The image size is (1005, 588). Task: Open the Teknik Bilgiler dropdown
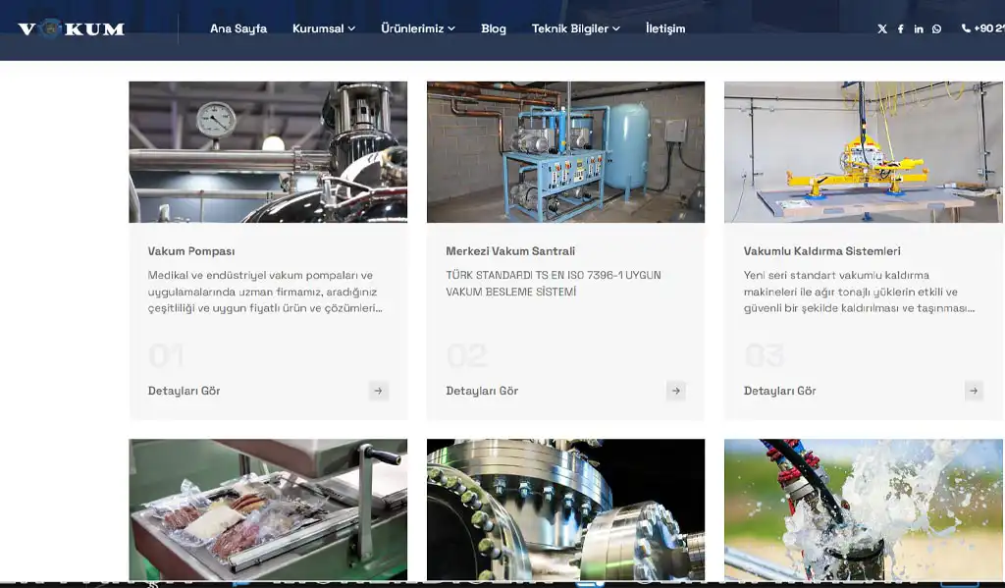(575, 28)
